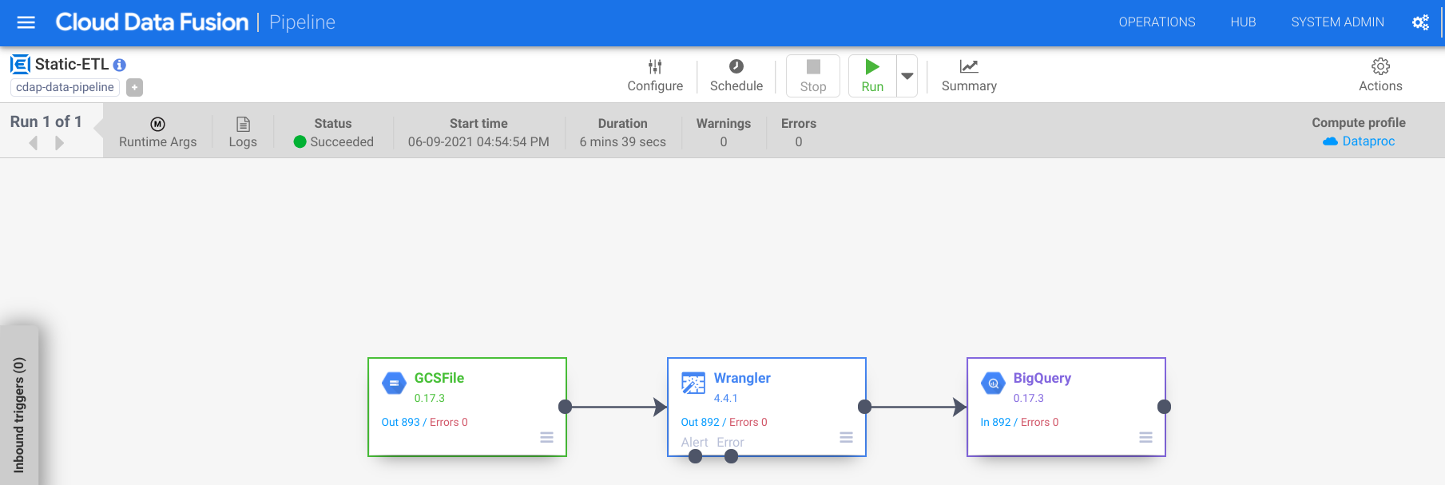Image resolution: width=1445 pixels, height=485 pixels.
Task: Open the GCSFile node hamburger menu
Action: [546, 437]
